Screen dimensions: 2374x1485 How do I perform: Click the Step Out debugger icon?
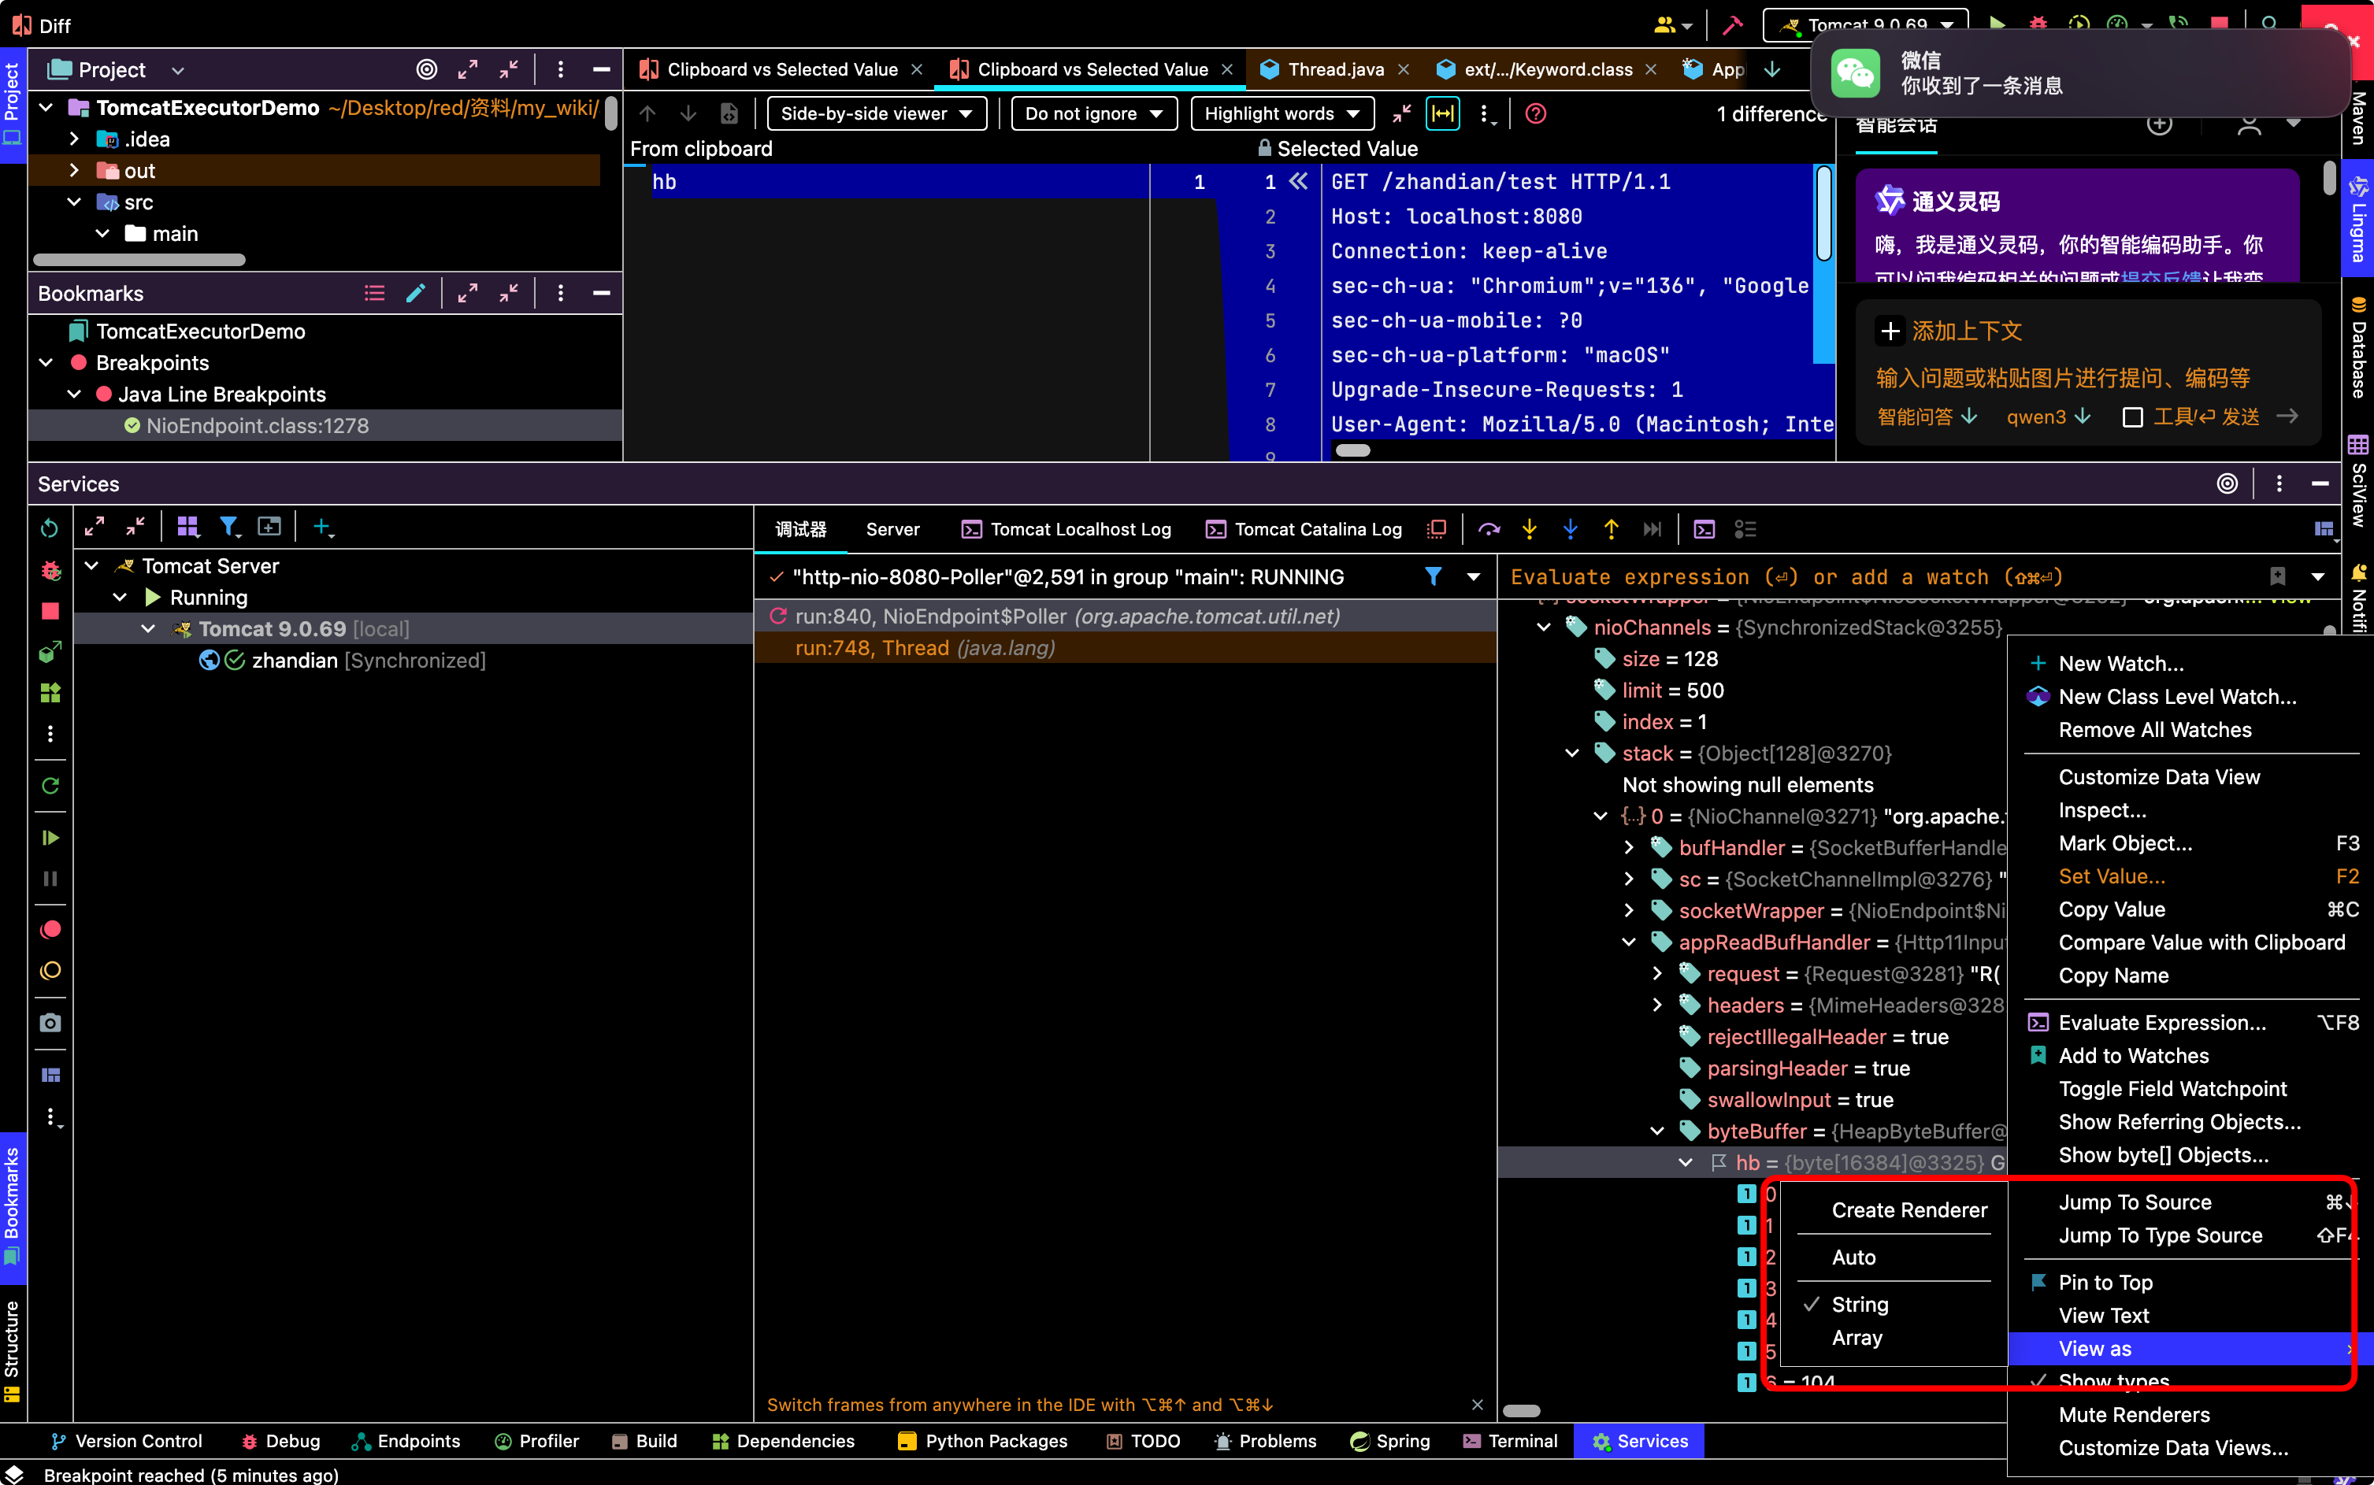coord(1612,529)
